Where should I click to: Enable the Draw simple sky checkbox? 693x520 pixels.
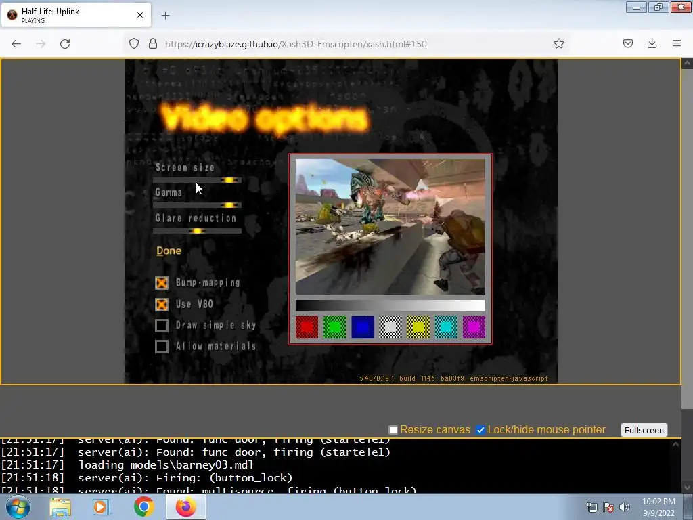coord(162,326)
